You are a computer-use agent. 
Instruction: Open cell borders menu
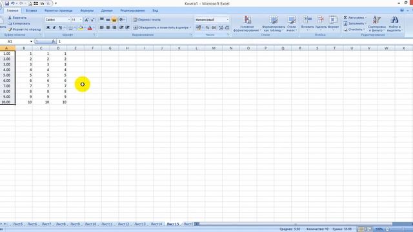tap(72, 28)
